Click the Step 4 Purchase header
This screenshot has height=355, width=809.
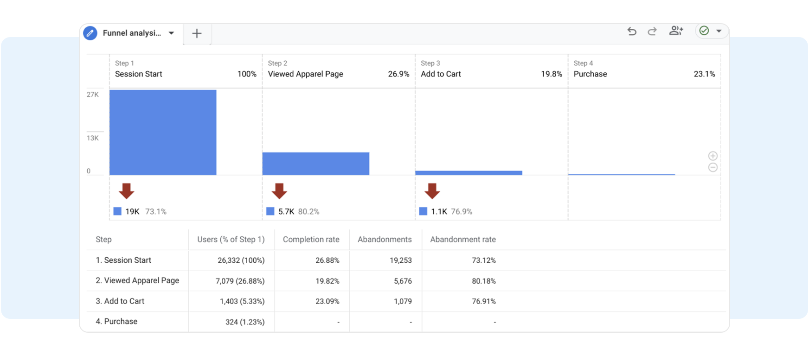[x=590, y=74]
